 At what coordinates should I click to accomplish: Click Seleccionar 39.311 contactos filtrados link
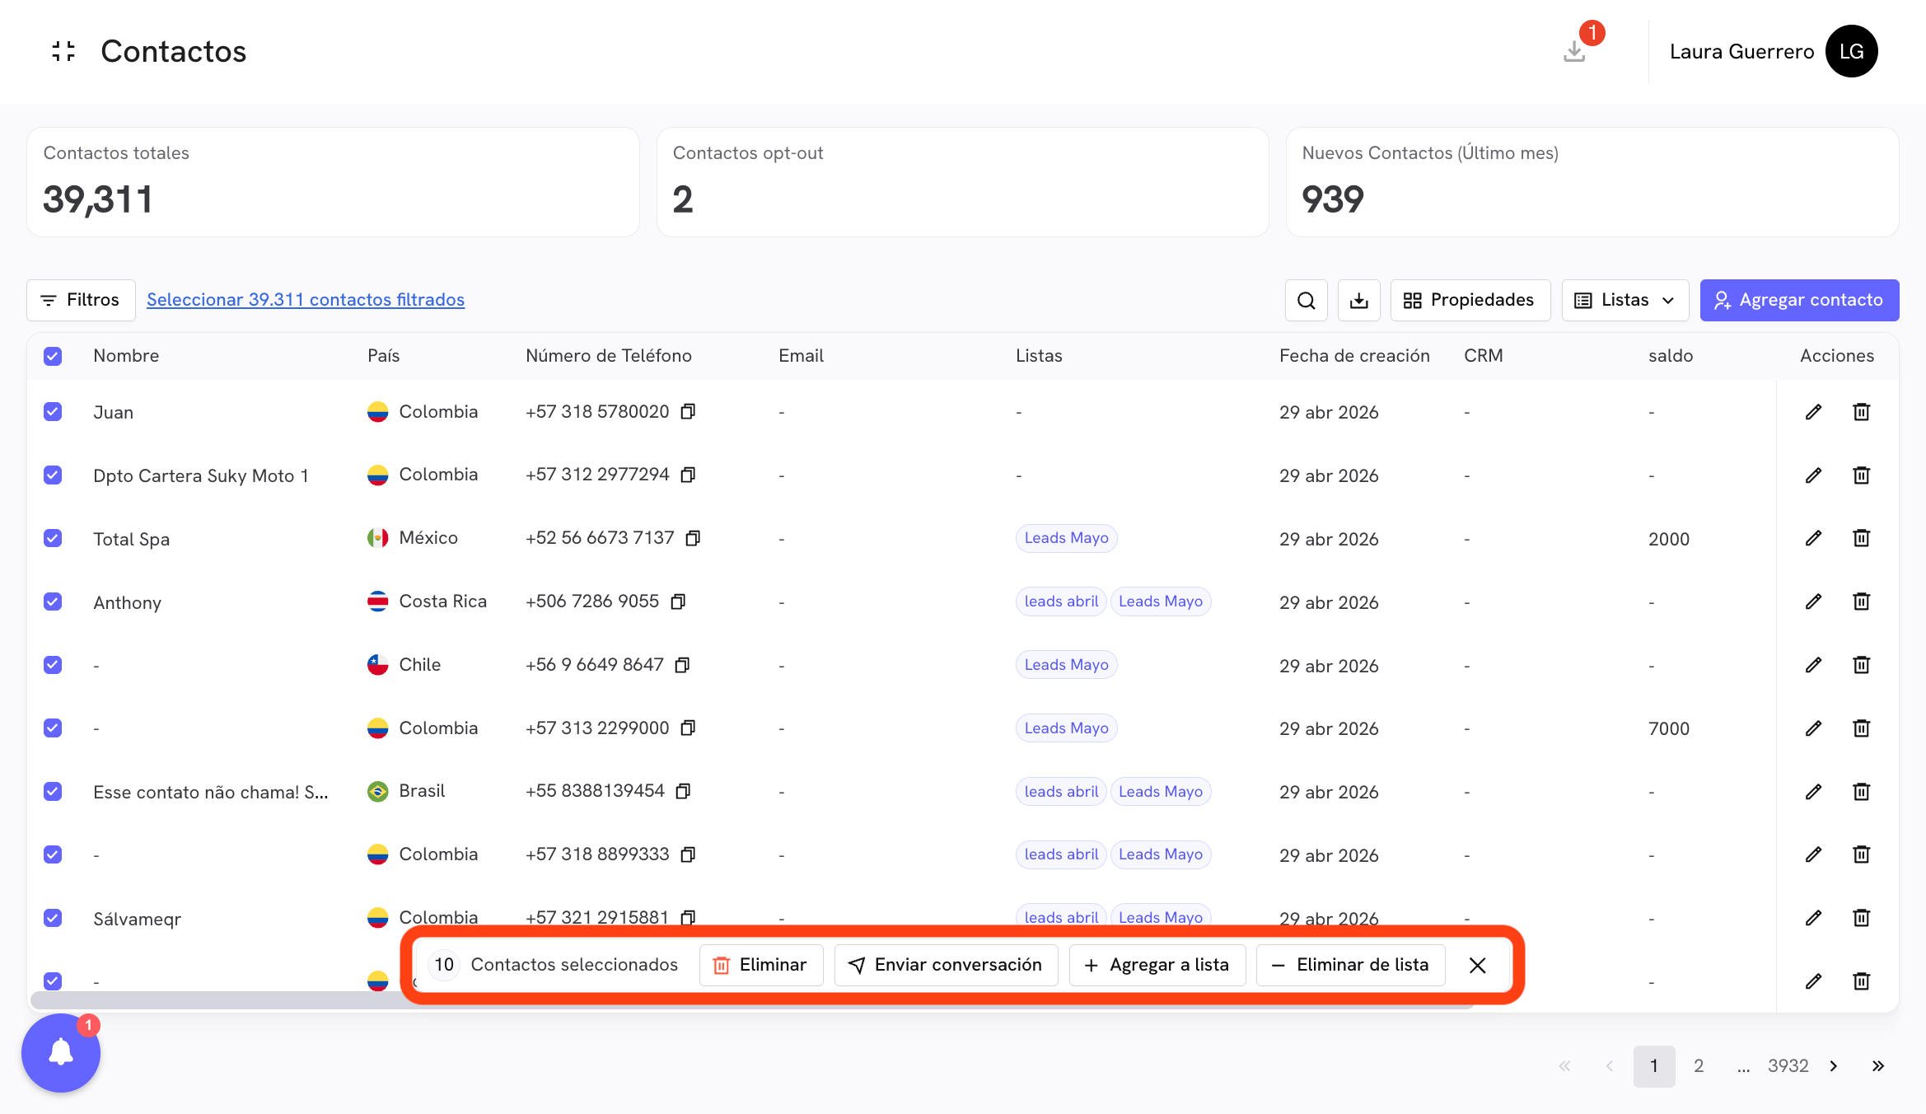(306, 300)
